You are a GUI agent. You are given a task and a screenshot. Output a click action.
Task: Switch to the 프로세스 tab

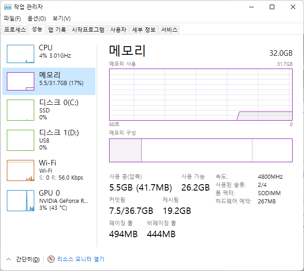coord(15,30)
